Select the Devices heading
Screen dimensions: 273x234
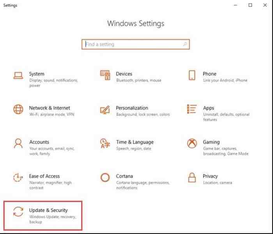point(124,74)
